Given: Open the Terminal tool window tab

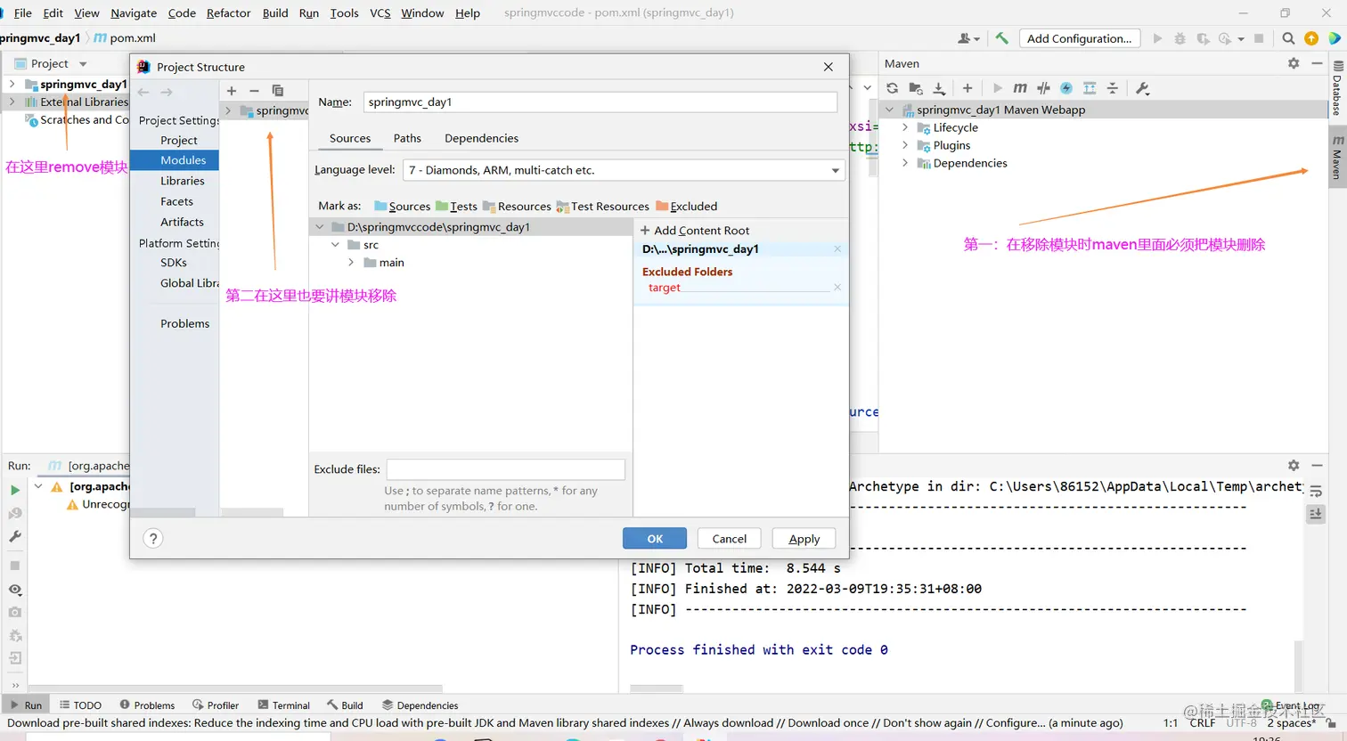Looking at the screenshot, I should 283,705.
